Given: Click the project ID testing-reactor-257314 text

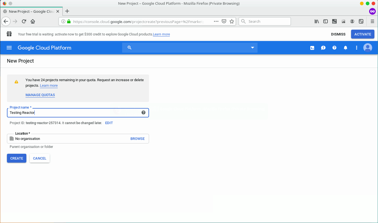Looking at the screenshot, I should pos(43,123).
